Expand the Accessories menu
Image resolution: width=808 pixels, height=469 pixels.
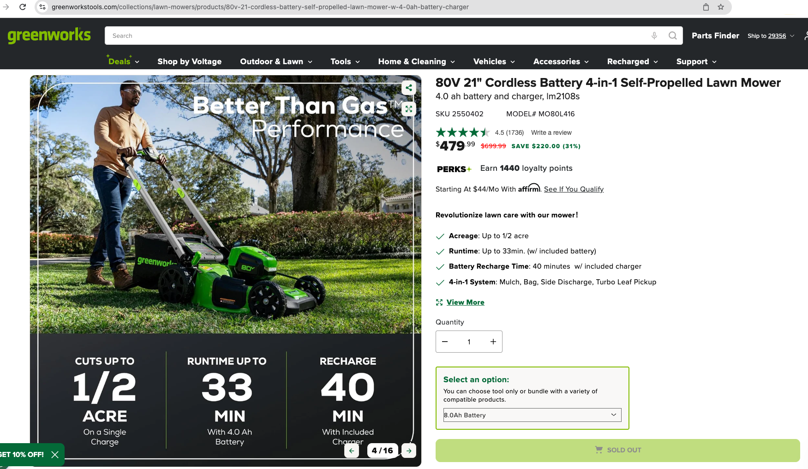point(561,61)
